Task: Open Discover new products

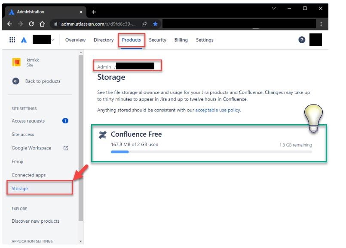Action: click(x=35, y=221)
